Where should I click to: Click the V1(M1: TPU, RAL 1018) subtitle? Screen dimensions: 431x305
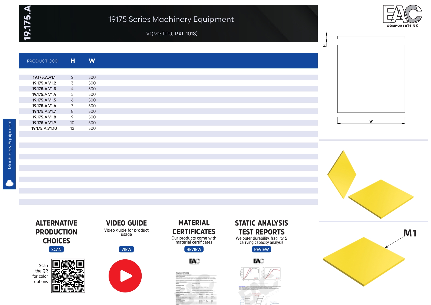coord(172,34)
